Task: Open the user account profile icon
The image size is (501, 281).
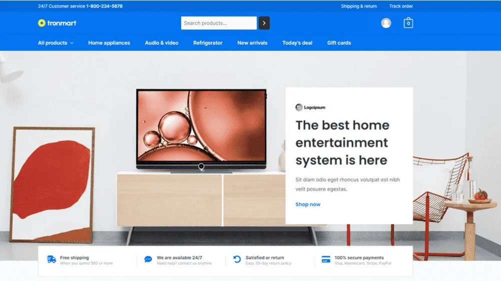Action: [386, 23]
